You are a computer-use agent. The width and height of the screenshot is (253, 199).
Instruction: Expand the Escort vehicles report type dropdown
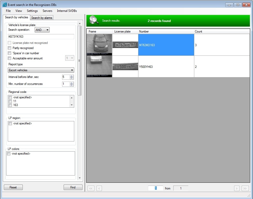[x=41, y=70]
